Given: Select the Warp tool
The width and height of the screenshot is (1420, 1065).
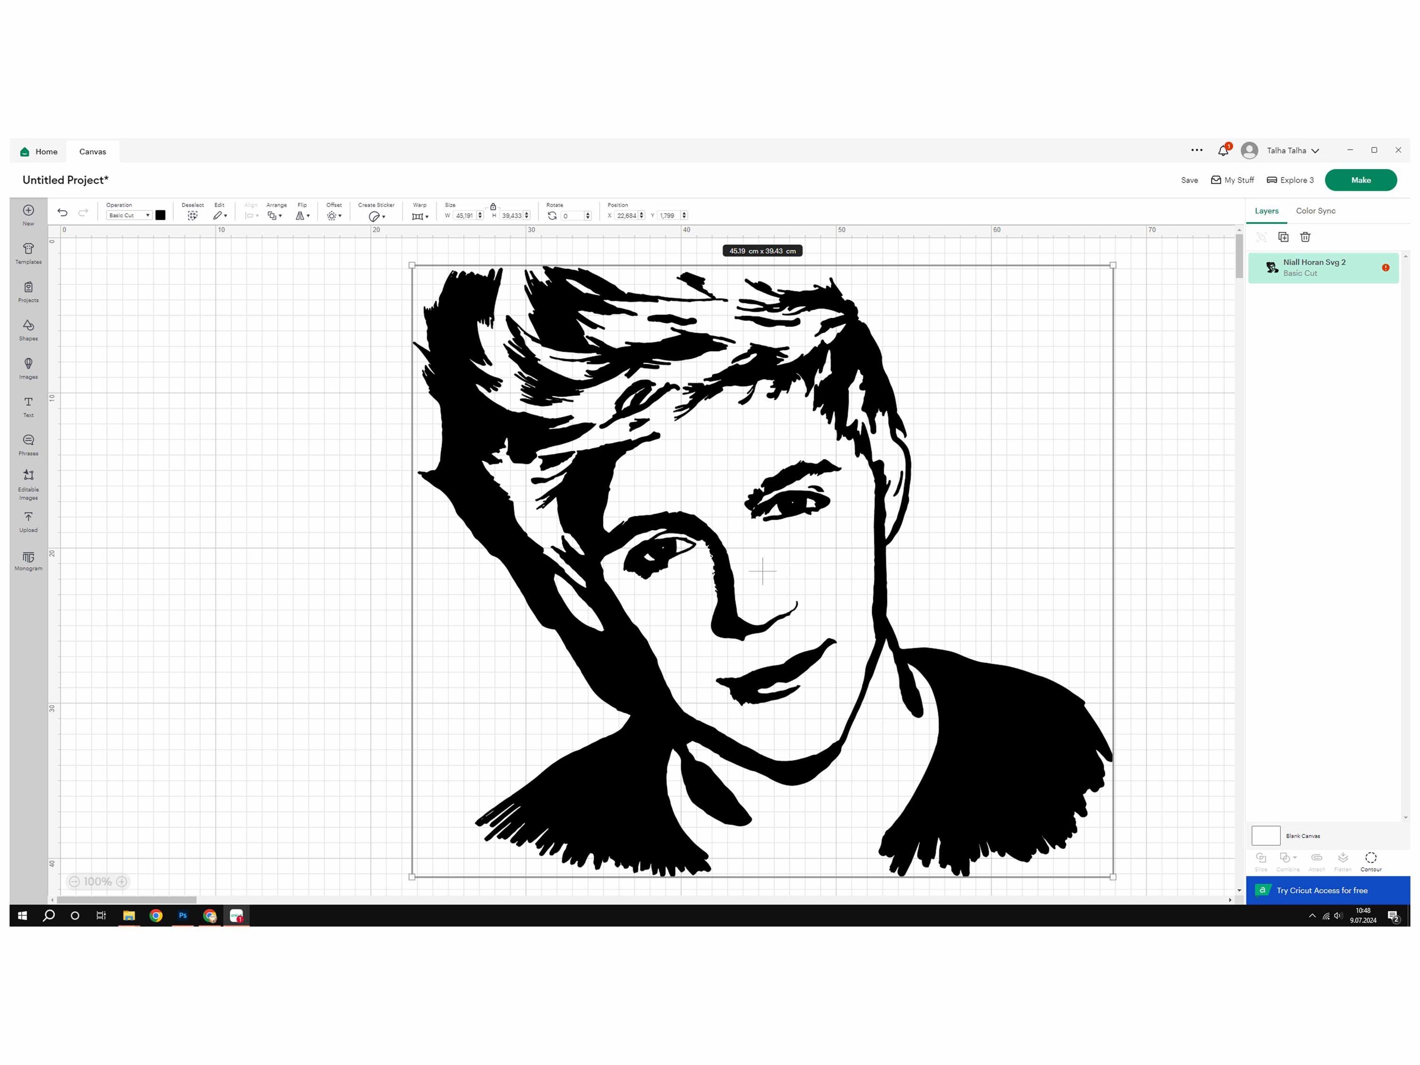Looking at the screenshot, I should [x=418, y=216].
